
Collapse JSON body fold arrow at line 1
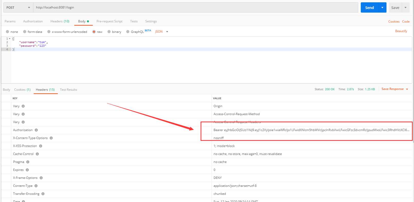tap(10, 39)
